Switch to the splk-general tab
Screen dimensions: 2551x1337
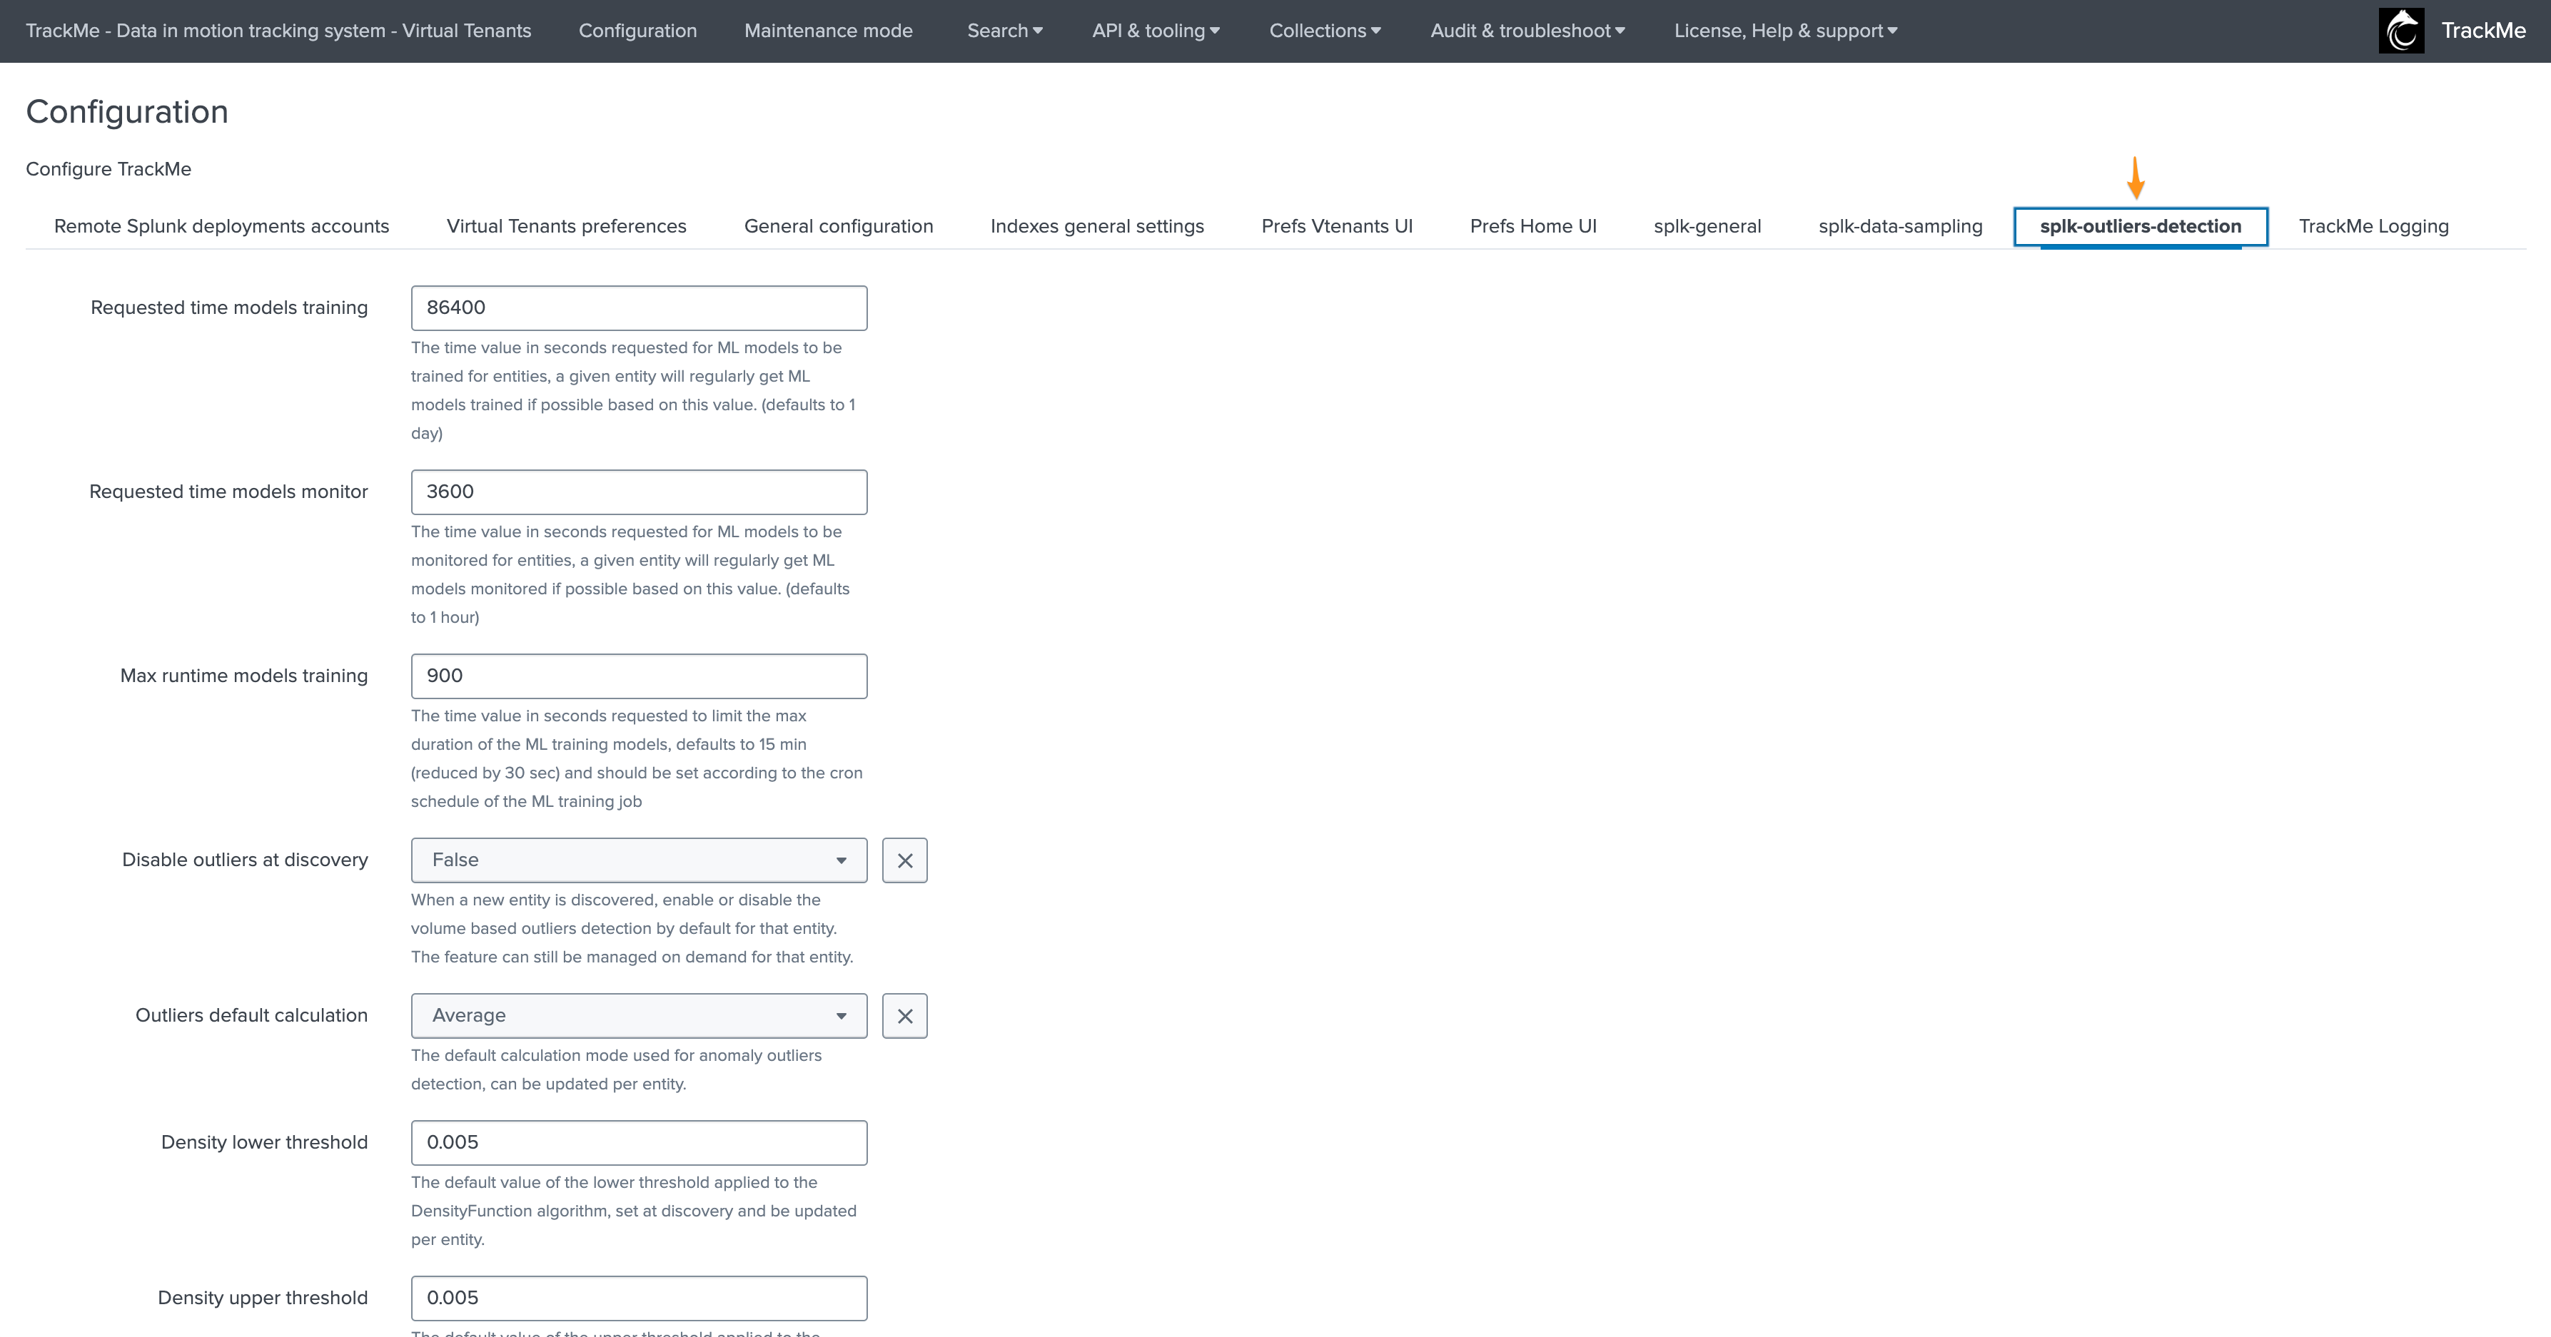[x=1707, y=227]
